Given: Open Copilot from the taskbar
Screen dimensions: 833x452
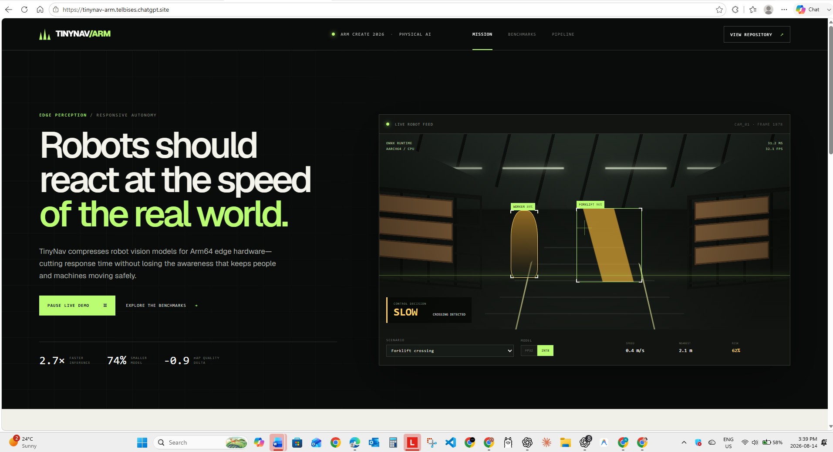Looking at the screenshot, I should (x=259, y=442).
